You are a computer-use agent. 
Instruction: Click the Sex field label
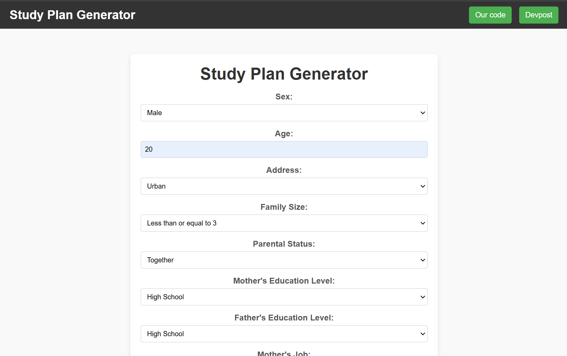284,97
